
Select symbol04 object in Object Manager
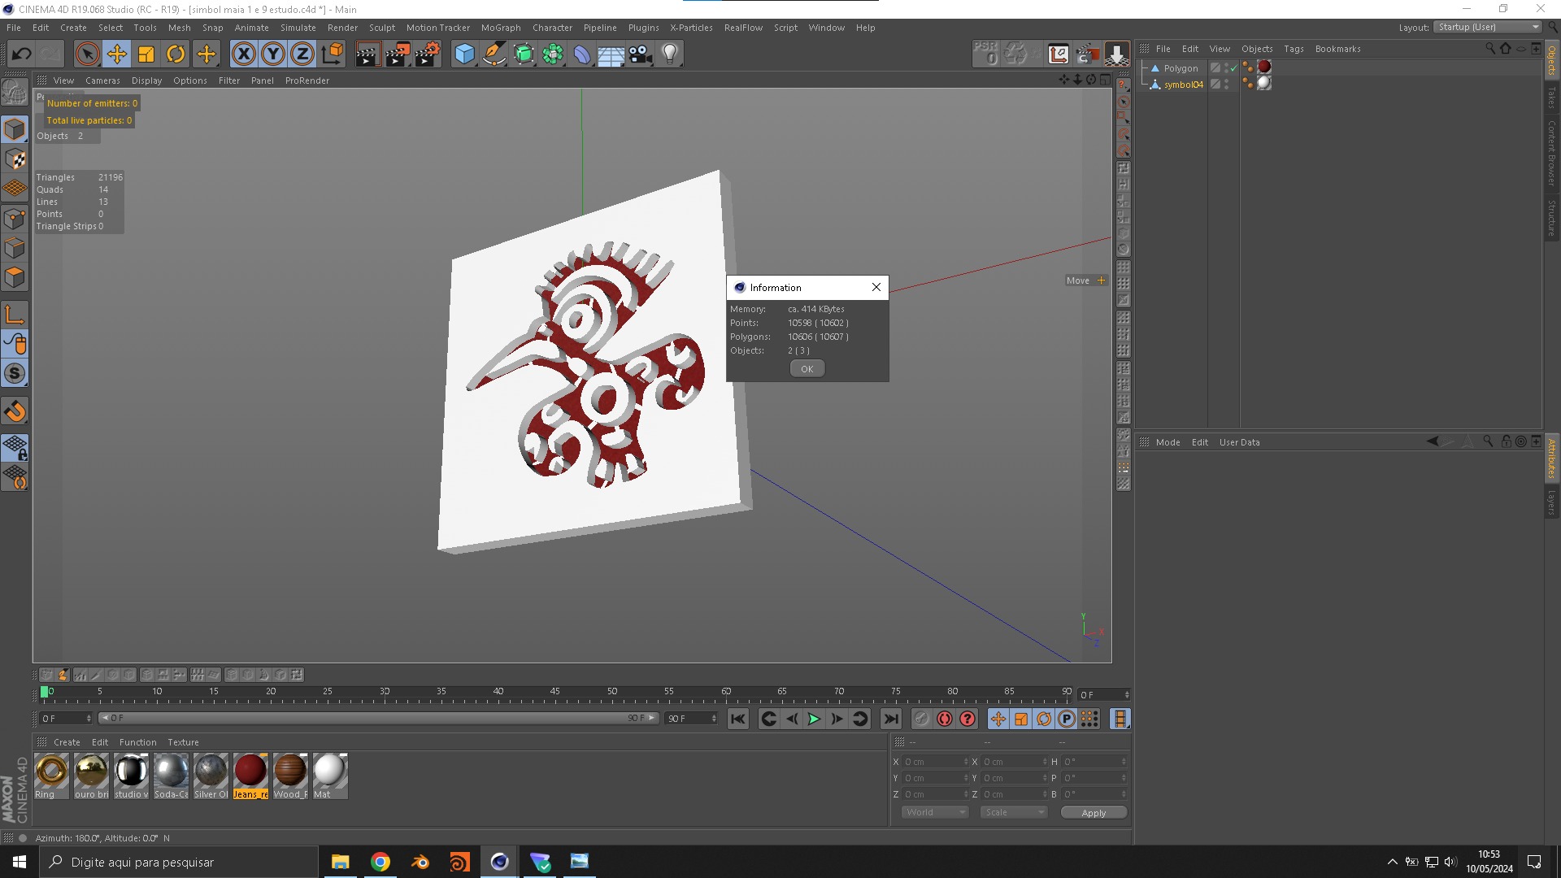(1183, 85)
